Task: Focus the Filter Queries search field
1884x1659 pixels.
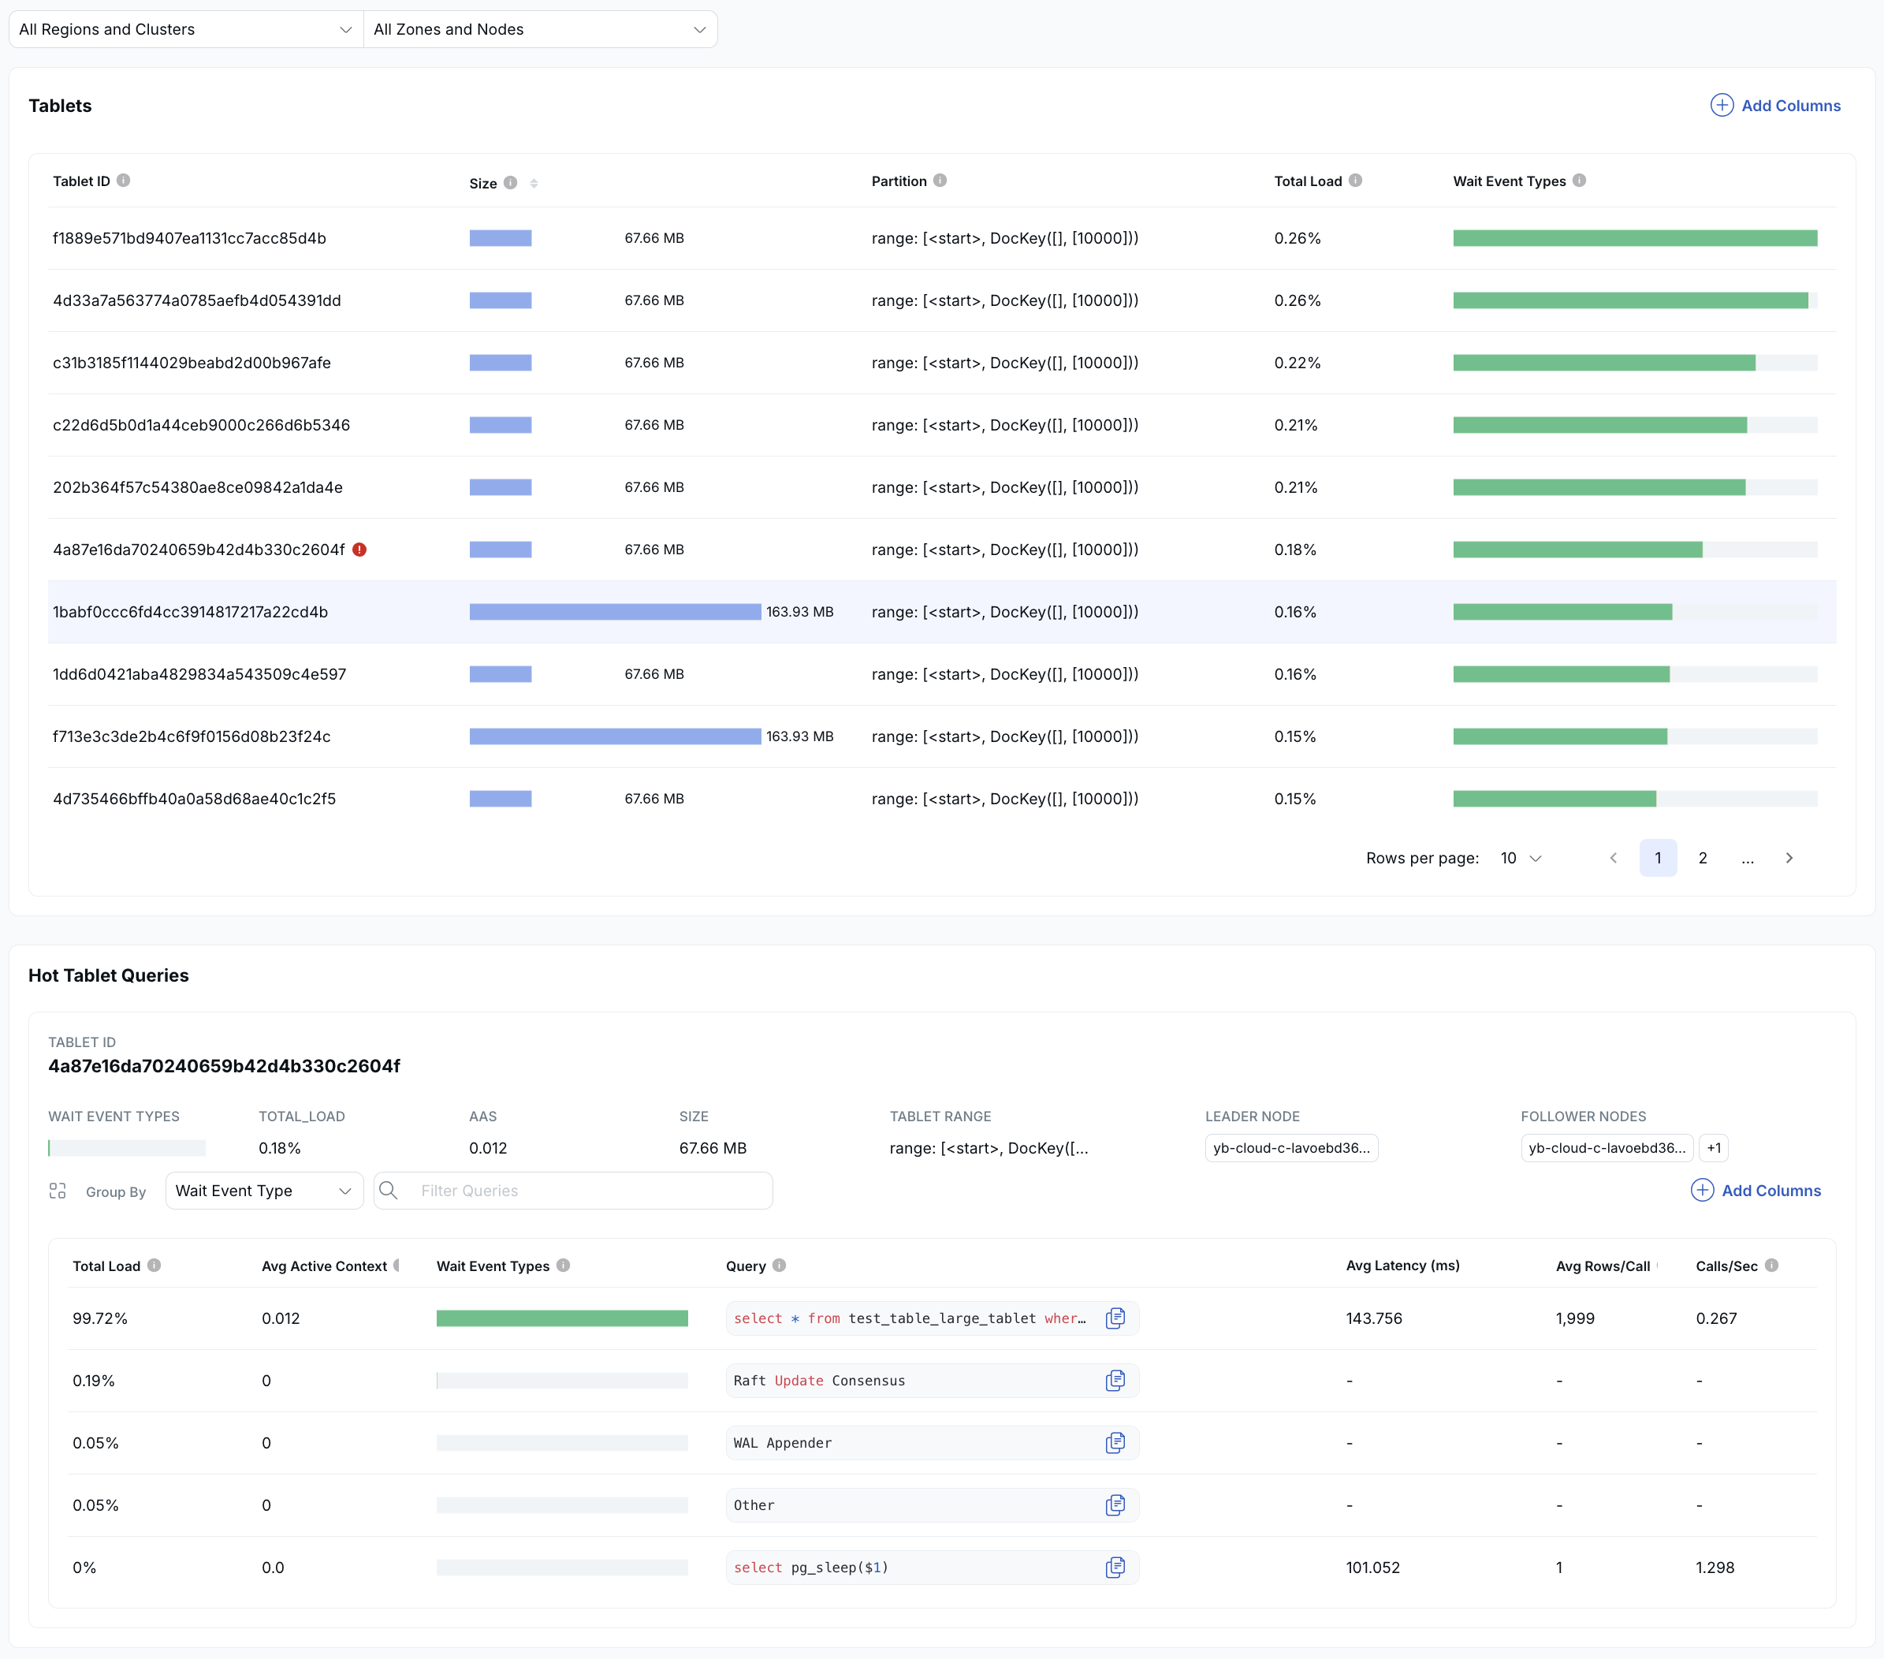Action: pyautogui.click(x=590, y=1191)
